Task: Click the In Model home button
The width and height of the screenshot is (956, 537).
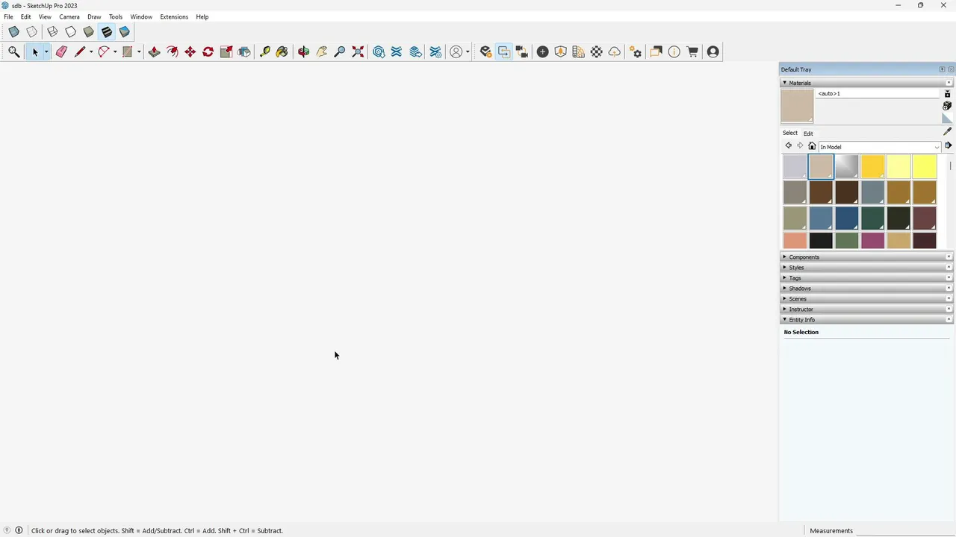Action: (x=812, y=146)
